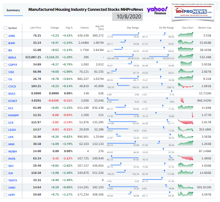Open the ELS ticker symbol link
The width and height of the screenshot is (220, 202).
click(x=11, y=108)
